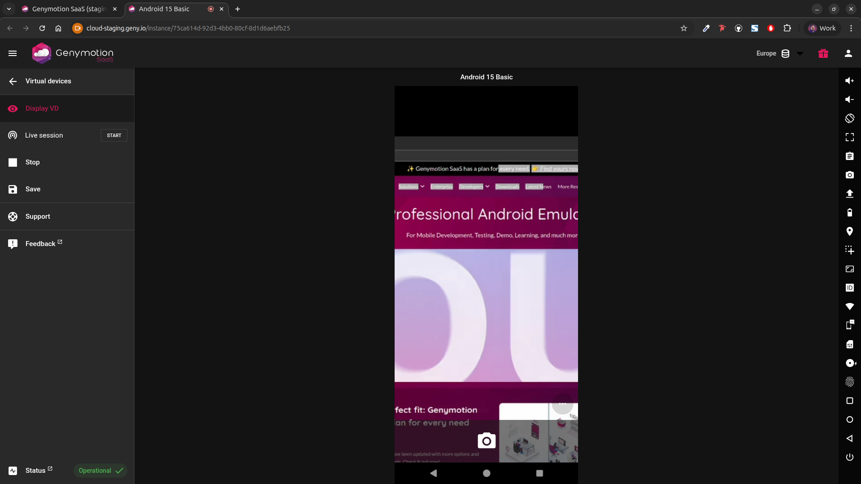Viewport: 861px width, 484px height.
Task: Open Chrome three-dot menu
Action: click(x=851, y=28)
